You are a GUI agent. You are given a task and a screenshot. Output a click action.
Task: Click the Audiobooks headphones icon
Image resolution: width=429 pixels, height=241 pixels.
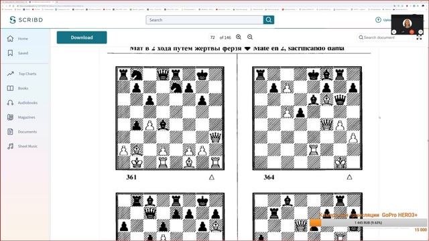click(11, 102)
